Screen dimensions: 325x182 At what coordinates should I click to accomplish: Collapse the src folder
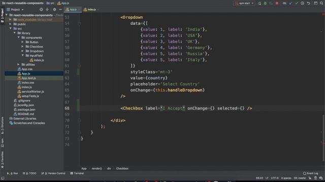coord(10,28)
